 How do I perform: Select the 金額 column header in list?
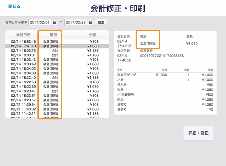93,35
